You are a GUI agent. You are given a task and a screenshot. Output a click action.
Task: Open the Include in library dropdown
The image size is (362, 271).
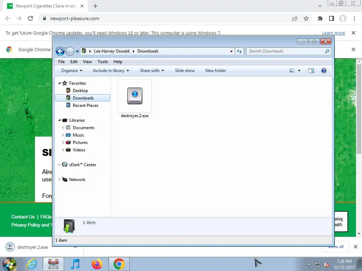[x=111, y=71]
